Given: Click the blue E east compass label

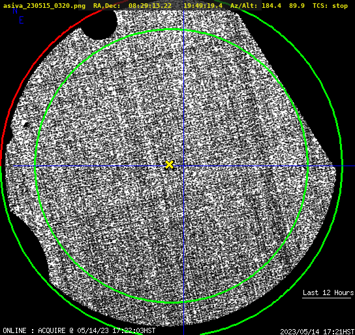Looking at the screenshot, I should [x=22, y=20].
